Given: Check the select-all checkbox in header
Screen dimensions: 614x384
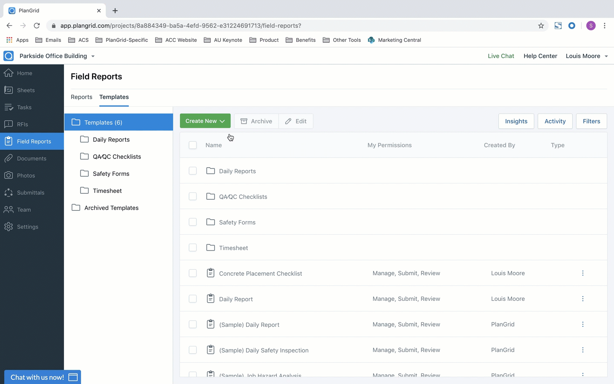Looking at the screenshot, I should pos(193,145).
